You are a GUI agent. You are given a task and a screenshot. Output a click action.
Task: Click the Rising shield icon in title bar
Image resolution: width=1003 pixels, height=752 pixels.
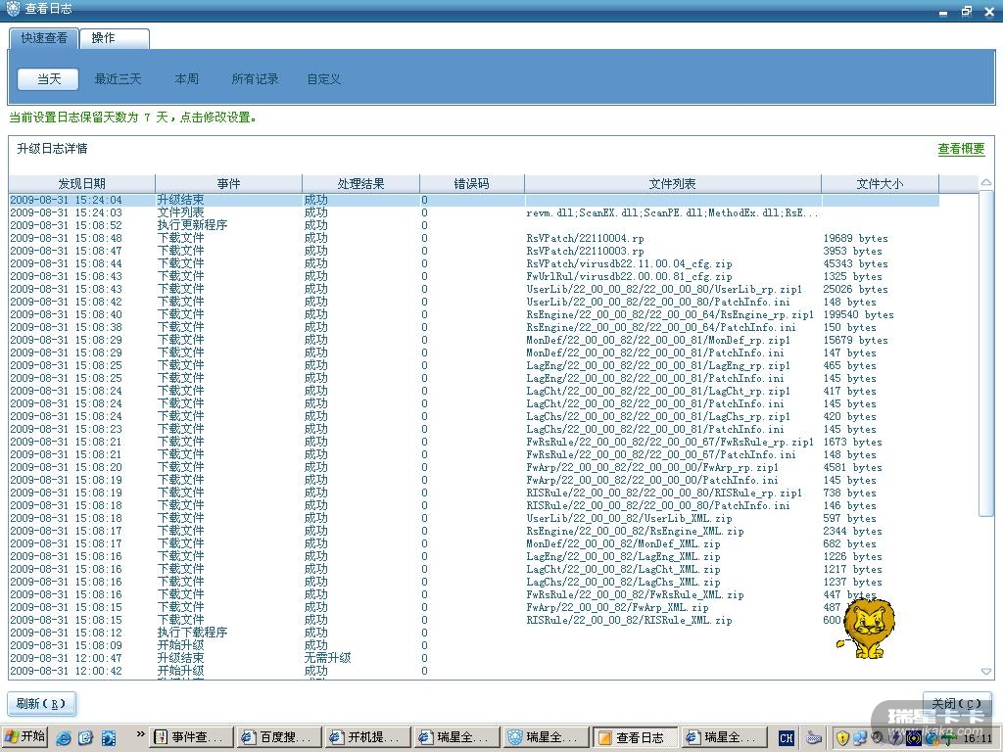(13, 10)
